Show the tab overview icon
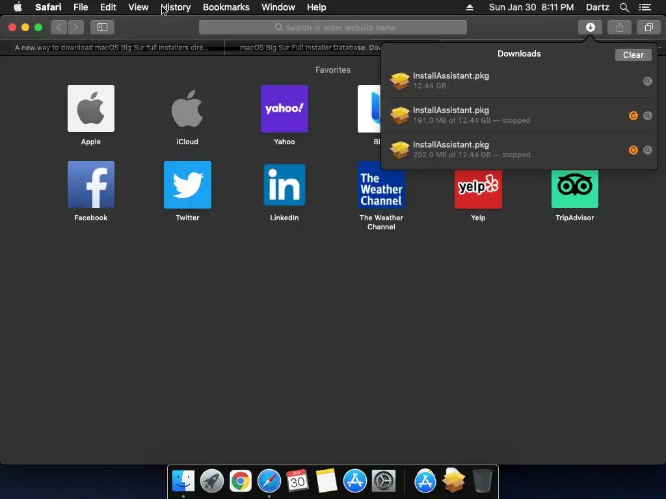 (x=648, y=27)
